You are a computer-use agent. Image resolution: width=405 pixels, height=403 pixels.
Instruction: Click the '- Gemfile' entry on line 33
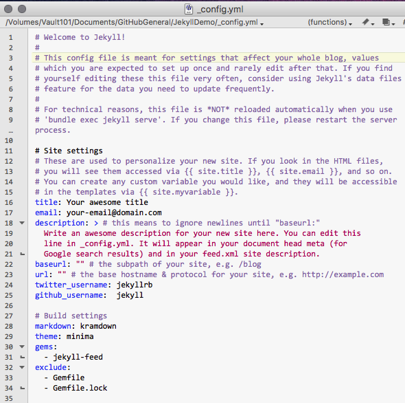[64, 378]
